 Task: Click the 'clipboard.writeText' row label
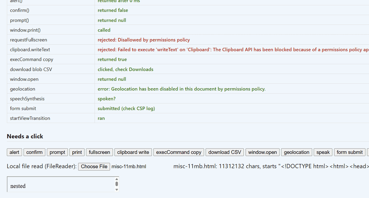click(30, 50)
